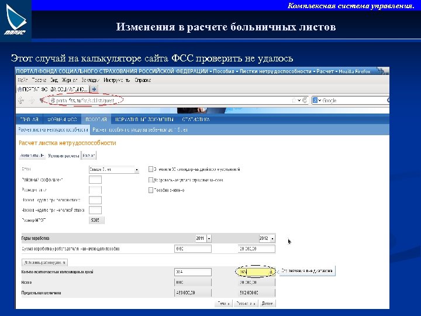
Task: Select the 'Расчет листка нетрудоспособности' sub-tab
Action: (x=53, y=130)
